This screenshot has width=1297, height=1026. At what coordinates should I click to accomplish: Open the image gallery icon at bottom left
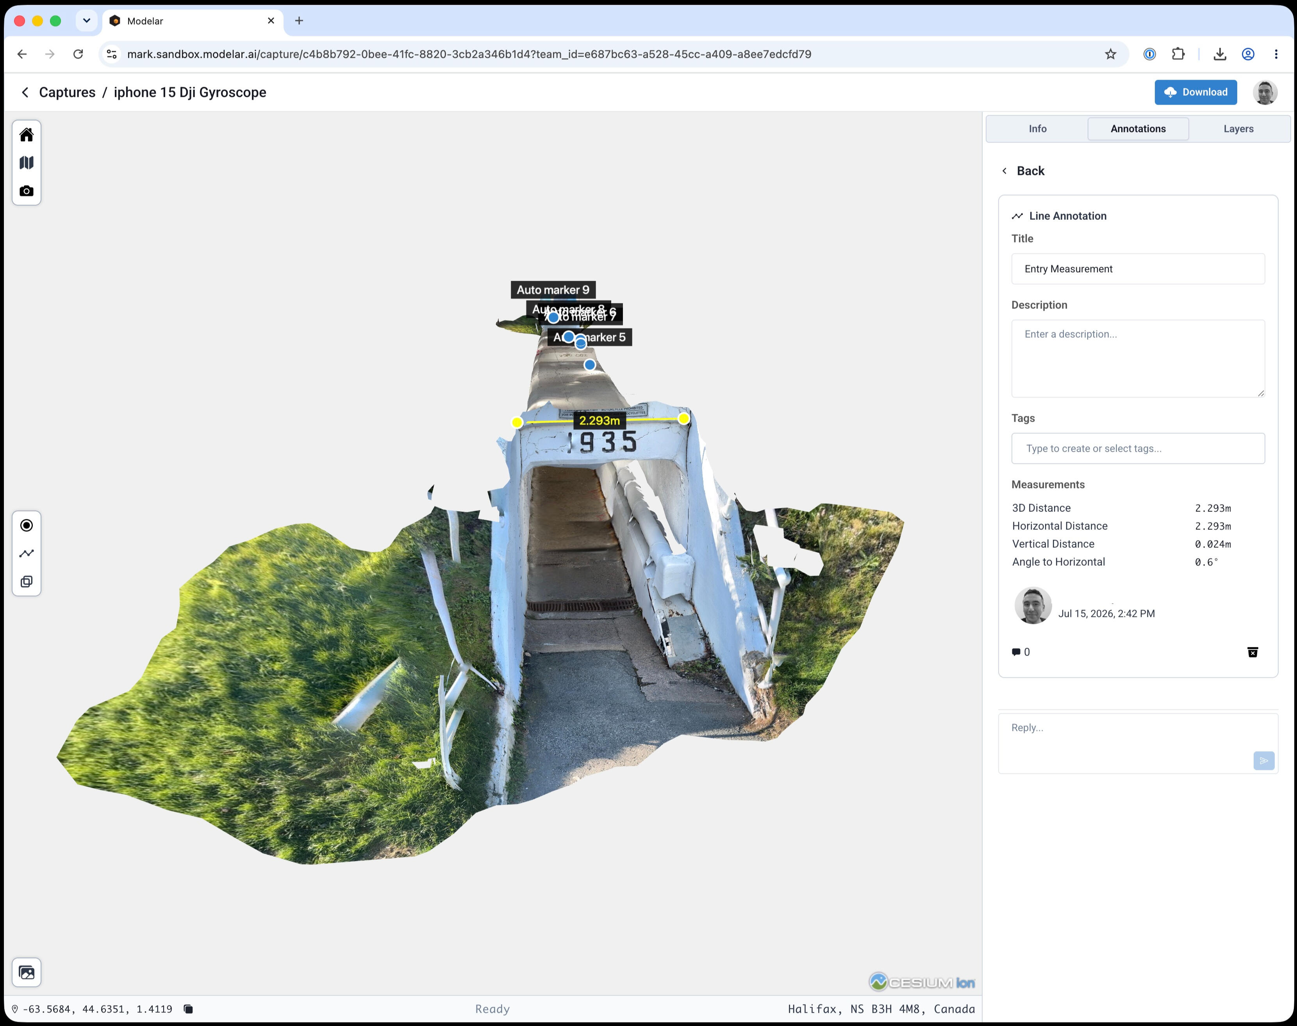pyautogui.click(x=27, y=973)
